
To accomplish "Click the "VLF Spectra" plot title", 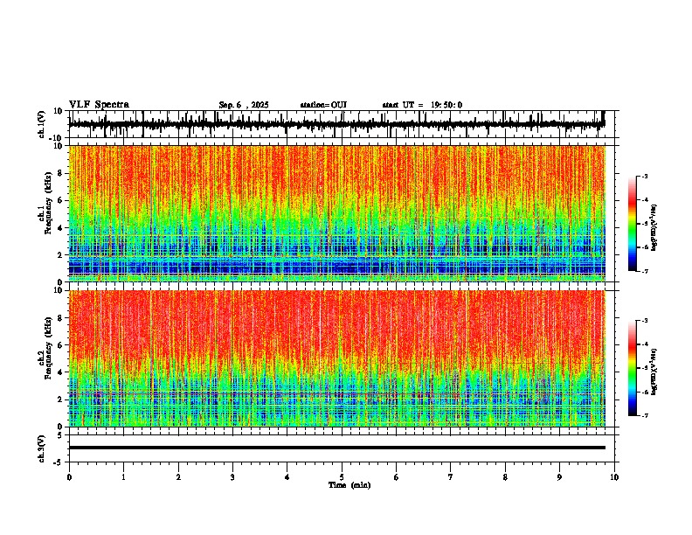I will [99, 105].
